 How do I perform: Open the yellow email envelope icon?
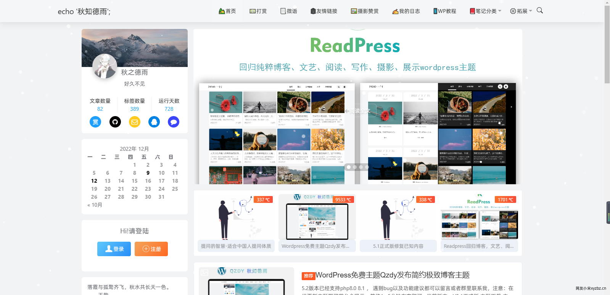pos(135,122)
